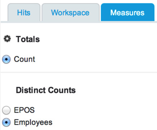The image size is (157, 130).
Task: Choose the EPOS radio button
Action: tap(6, 110)
